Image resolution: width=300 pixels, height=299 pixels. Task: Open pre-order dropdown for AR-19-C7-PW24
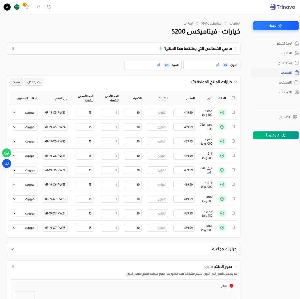tap(25, 213)
